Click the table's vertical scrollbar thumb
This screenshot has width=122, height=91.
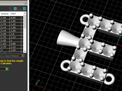coord(25,21)
